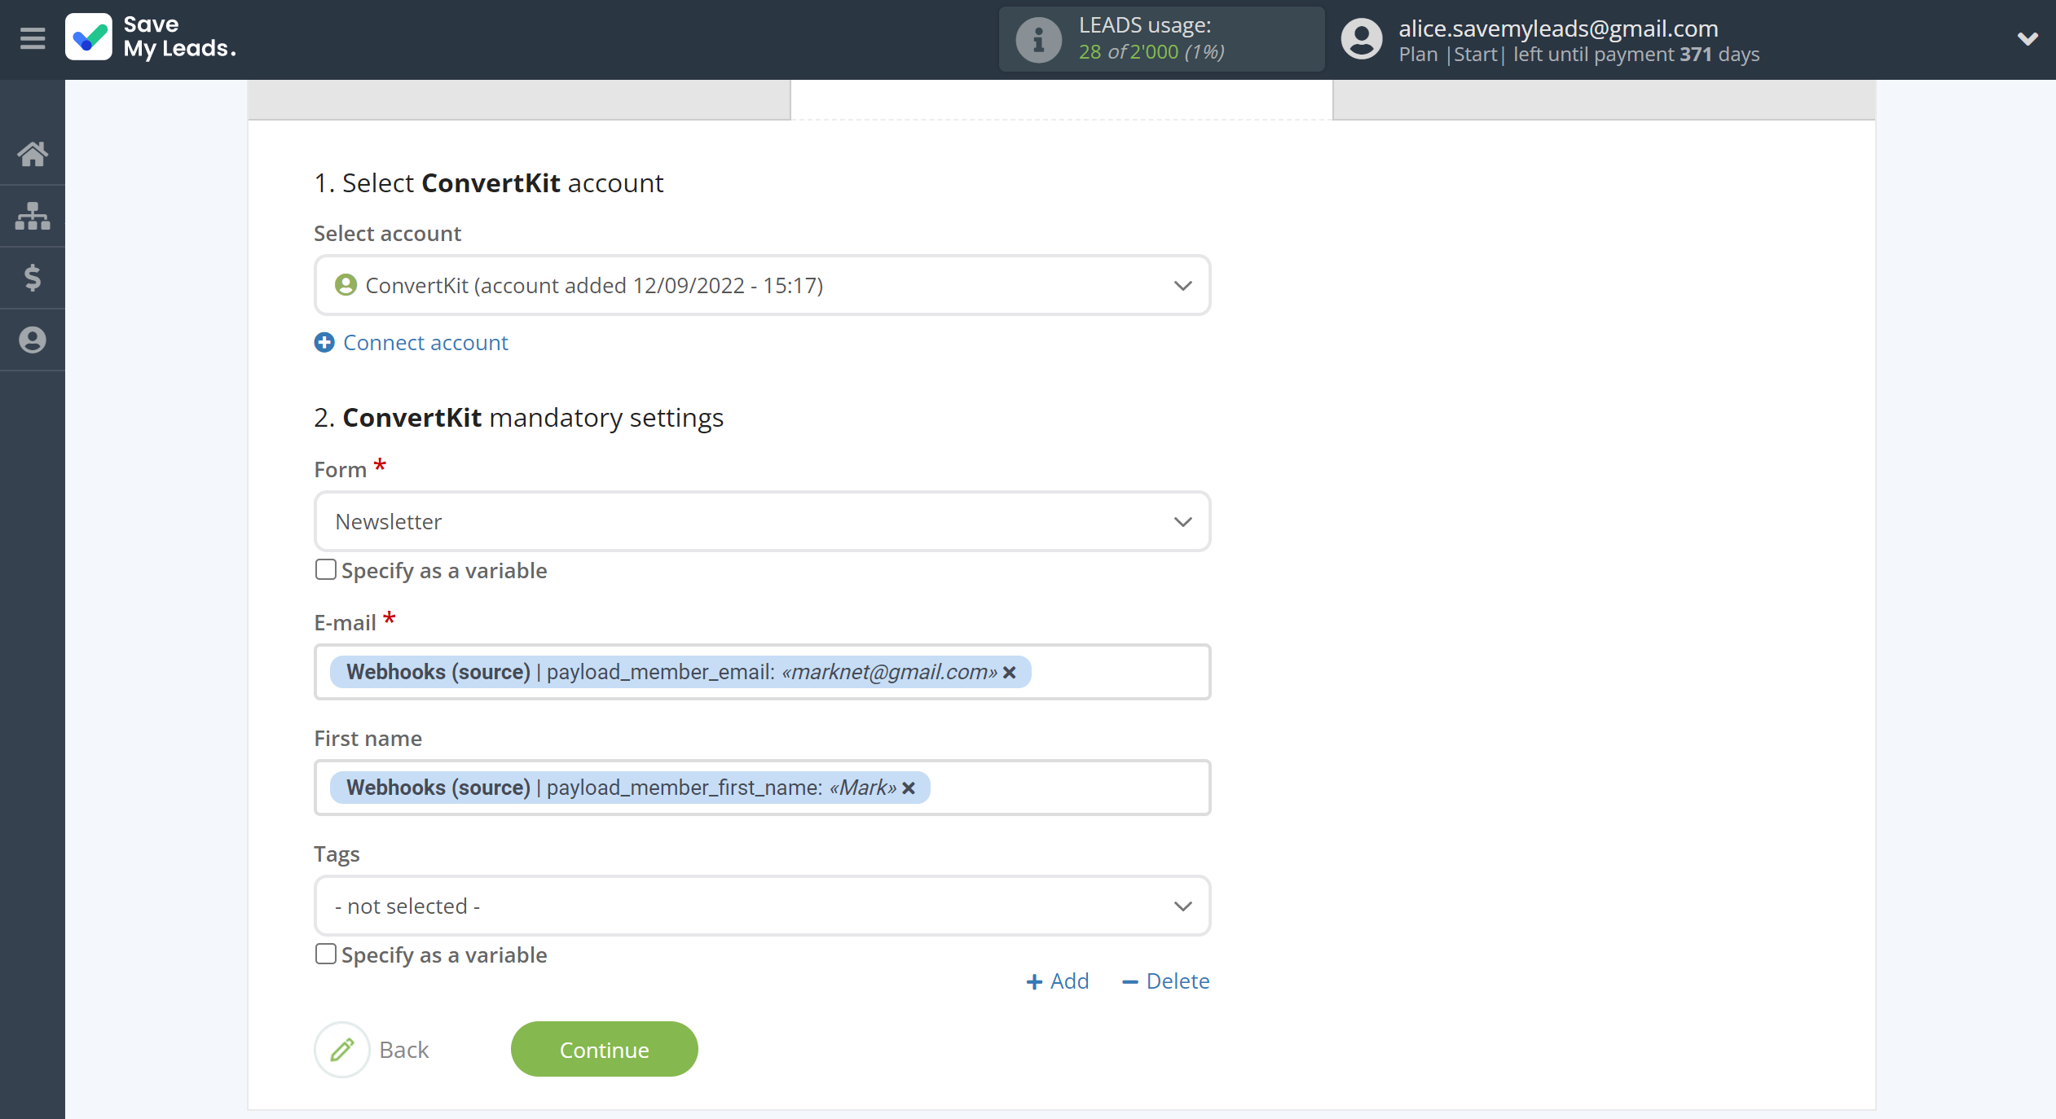
Task: Click the green Continue button
Action: coord(605,1050)
